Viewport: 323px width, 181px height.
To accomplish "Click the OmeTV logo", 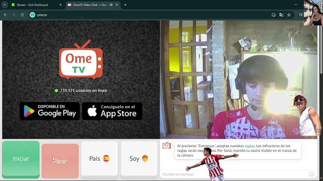I will coord(81,60).
